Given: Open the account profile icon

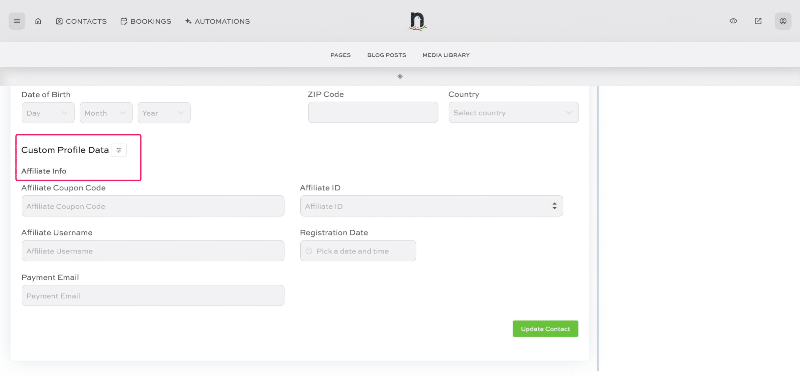Looking at the screenshot, I should pos(783,21).
